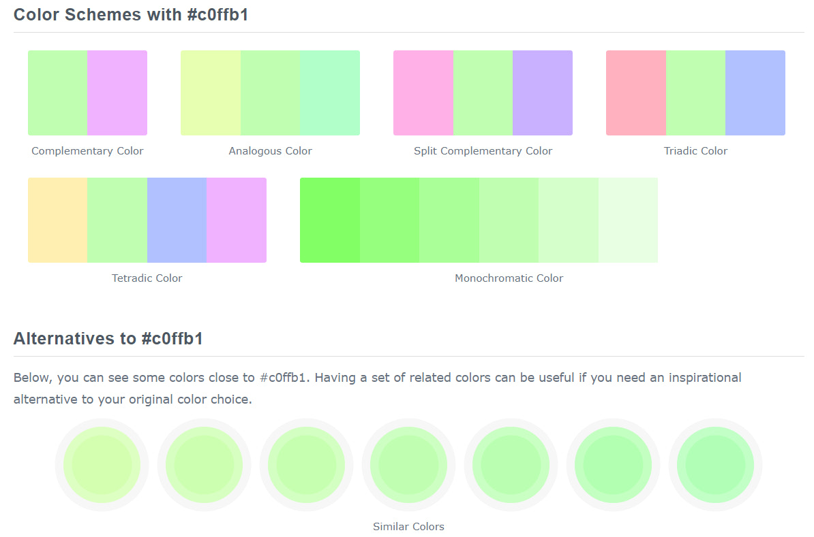
Task: Pick the middle Similar Colors circle
Action: [408, 465]
